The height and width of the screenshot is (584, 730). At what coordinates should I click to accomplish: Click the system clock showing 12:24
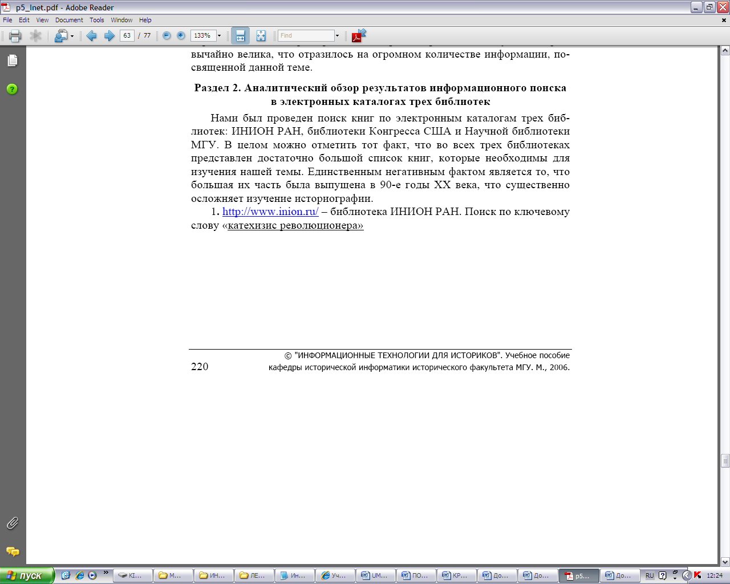(715, 575)
